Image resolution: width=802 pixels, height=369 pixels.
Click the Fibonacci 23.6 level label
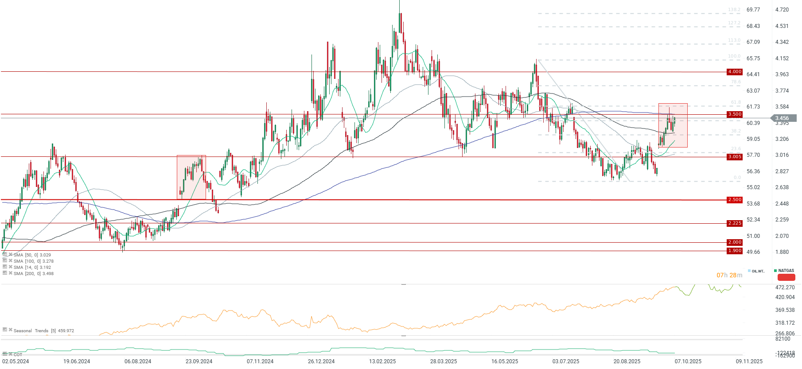(736, 149)
